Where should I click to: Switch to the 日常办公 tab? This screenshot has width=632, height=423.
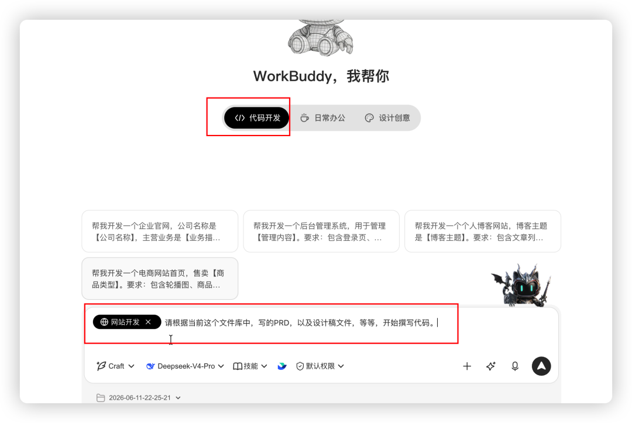pos(323,118)
